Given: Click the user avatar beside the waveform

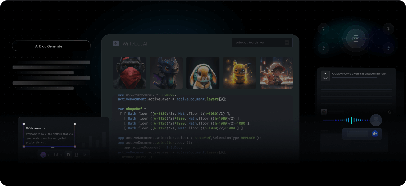Looking at the screenshot, I should (376, 120).
